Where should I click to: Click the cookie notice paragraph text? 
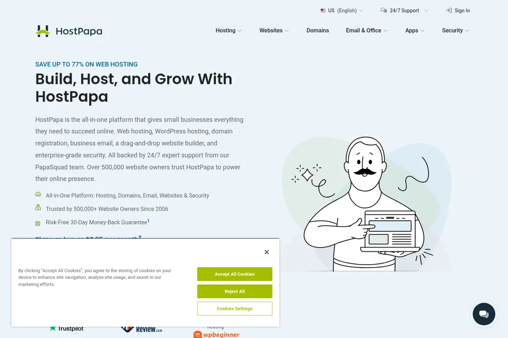tap(95, 277)
